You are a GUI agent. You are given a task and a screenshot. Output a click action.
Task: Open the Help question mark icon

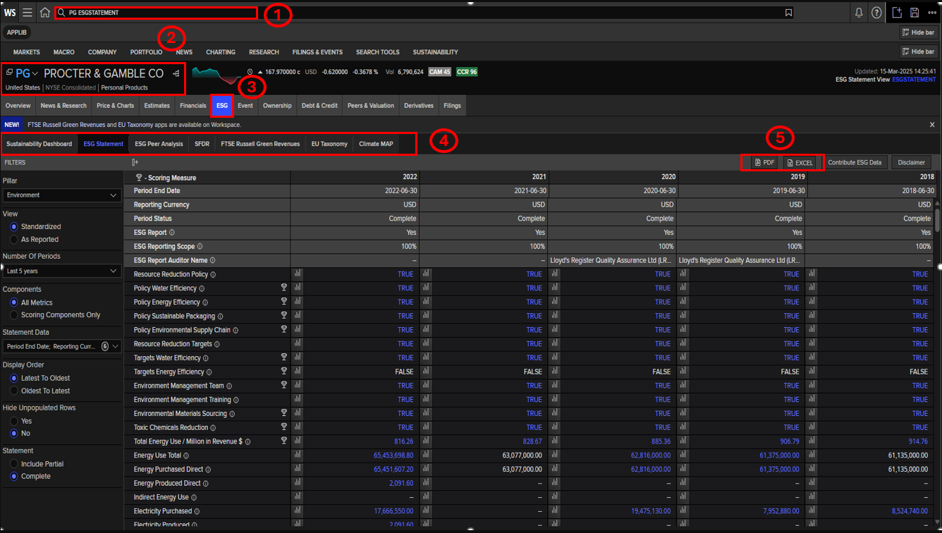pyautogui.click(x=876, y=13)
